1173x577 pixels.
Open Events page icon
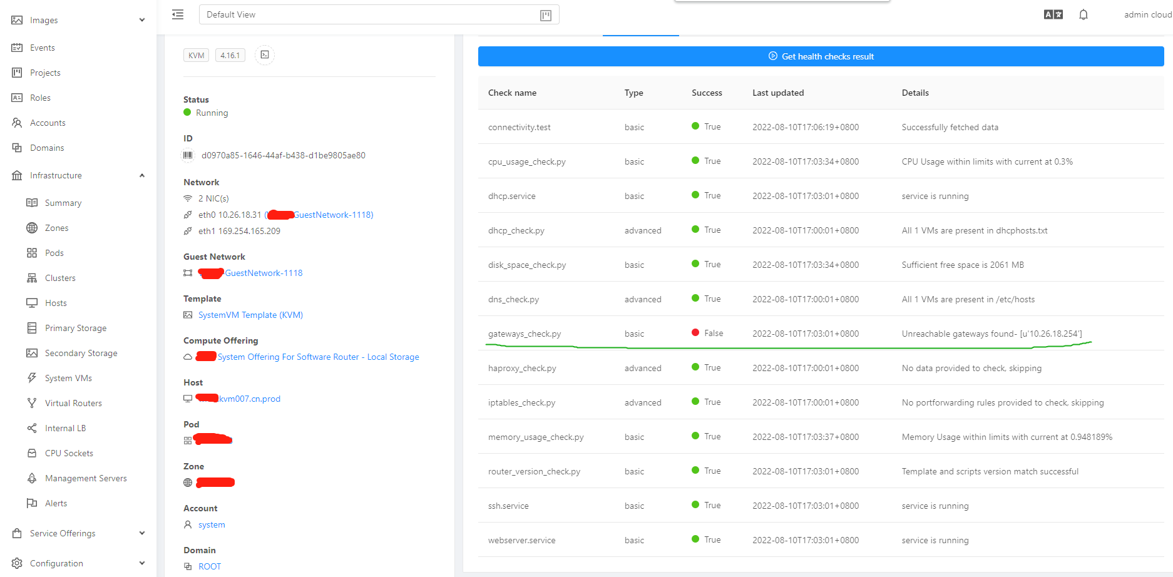17,48
